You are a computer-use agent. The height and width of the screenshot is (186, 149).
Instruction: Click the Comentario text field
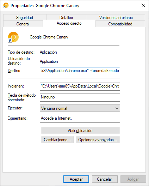click(x=80, y=119)
